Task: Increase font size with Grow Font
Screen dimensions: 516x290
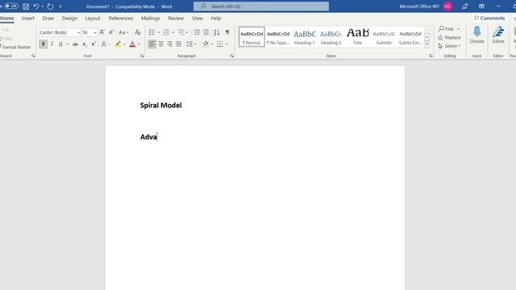Action: click(x=102, y=32)
